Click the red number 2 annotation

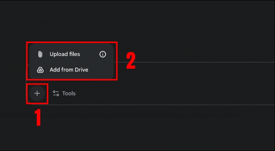pos(131,61)
